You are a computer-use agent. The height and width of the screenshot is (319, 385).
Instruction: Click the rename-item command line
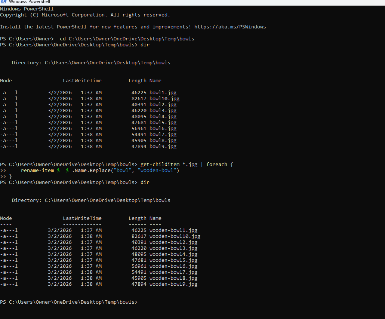[100, 171]
